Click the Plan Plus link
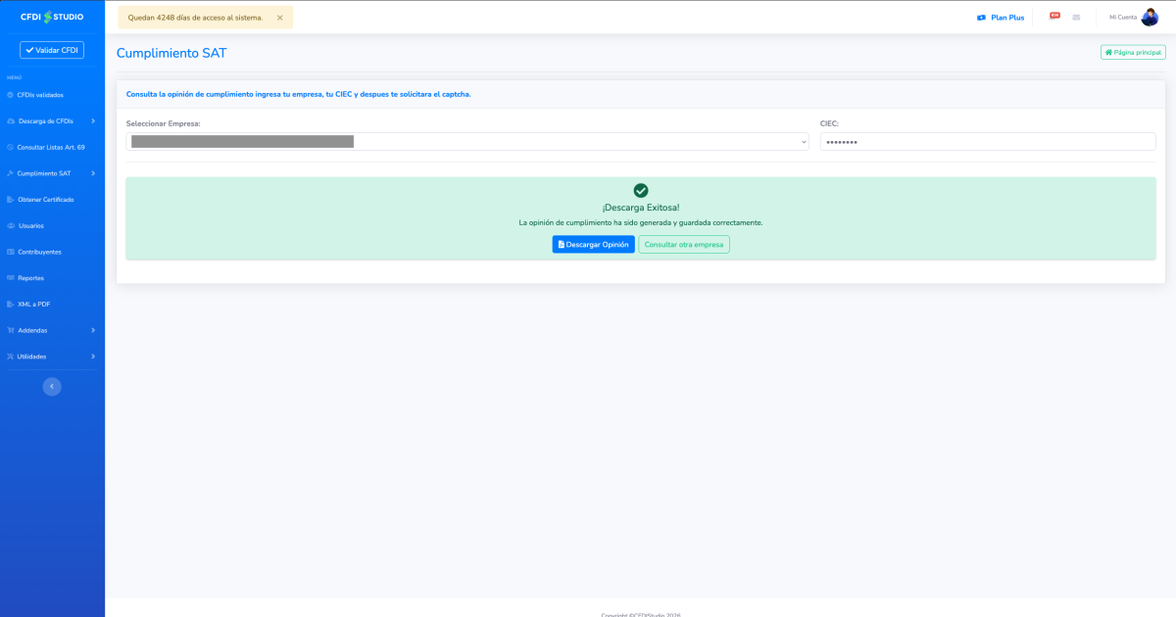1176x617 pixels. [x=1001, y=18]
